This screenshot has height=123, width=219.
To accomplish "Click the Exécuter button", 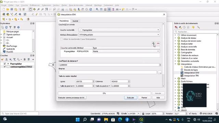I will (130, 98).
